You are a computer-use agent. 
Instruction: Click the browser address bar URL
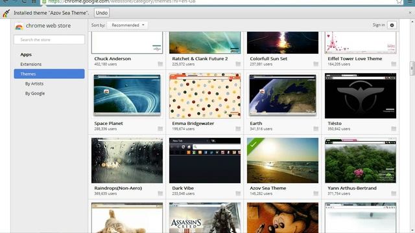(122, 1)
